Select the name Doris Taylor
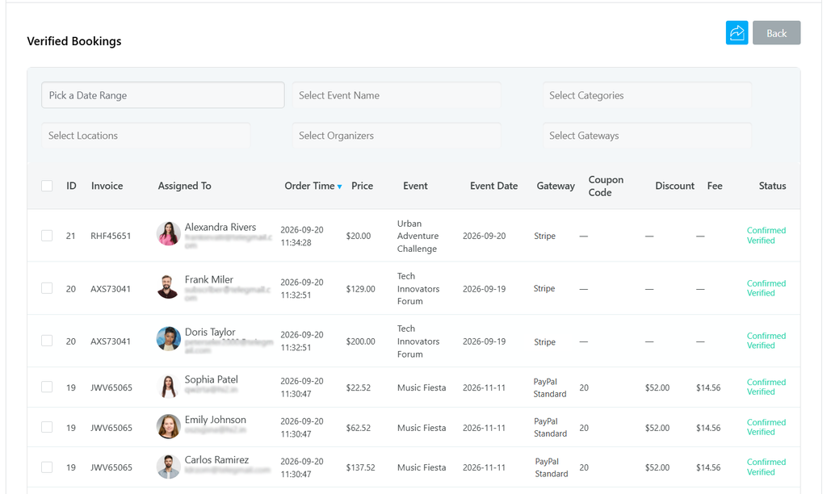Viewport: 827px width, 494px height. coord(210,332)
